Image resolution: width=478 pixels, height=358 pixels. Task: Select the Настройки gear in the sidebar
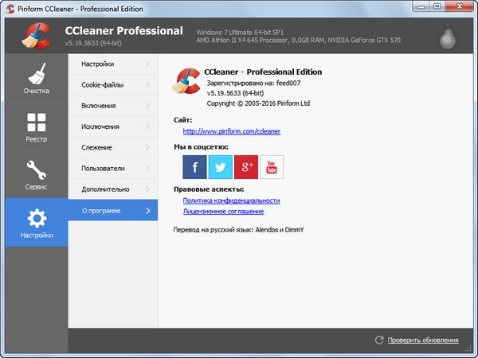pyautogui.click(x=37, y=222)
